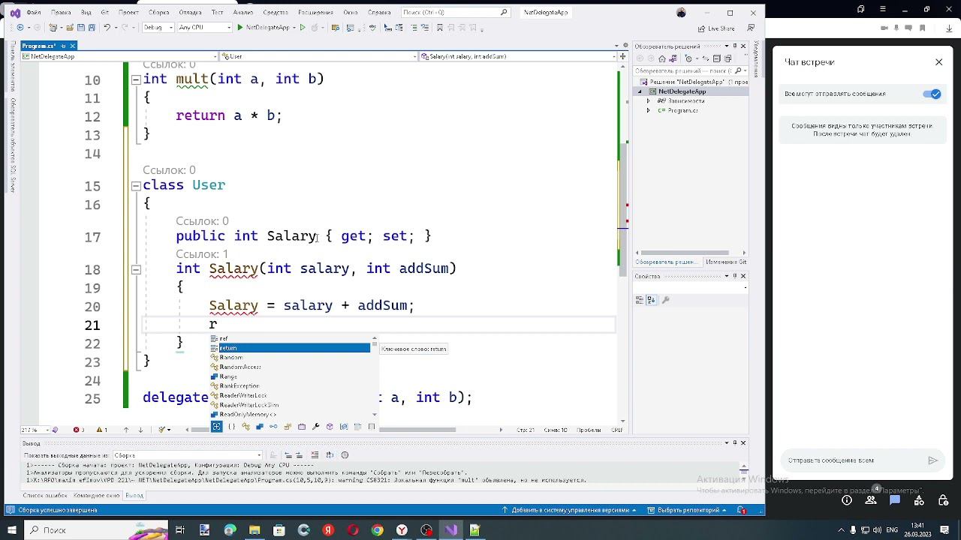Expand the Зависимости node

pos(649,100)
